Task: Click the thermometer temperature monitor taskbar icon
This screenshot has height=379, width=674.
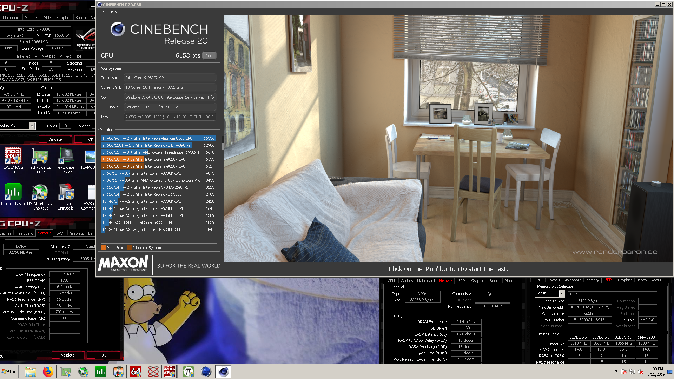Action: pyautogui.click(x=118, y=372)
